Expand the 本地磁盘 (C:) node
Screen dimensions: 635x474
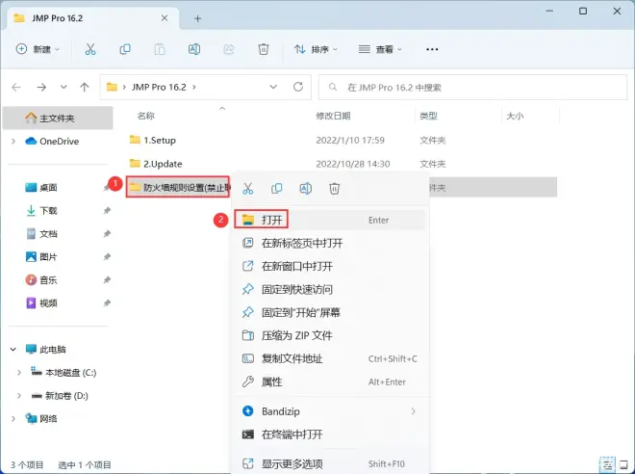[x=19, y=373]
